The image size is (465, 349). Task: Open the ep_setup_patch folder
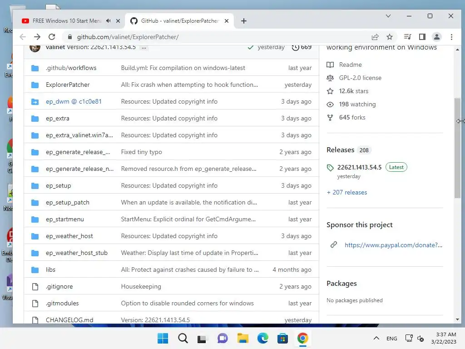[68, 202]
